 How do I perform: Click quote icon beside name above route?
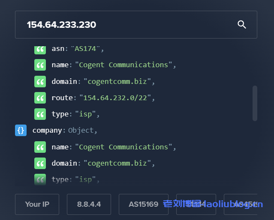pos(40,65)
